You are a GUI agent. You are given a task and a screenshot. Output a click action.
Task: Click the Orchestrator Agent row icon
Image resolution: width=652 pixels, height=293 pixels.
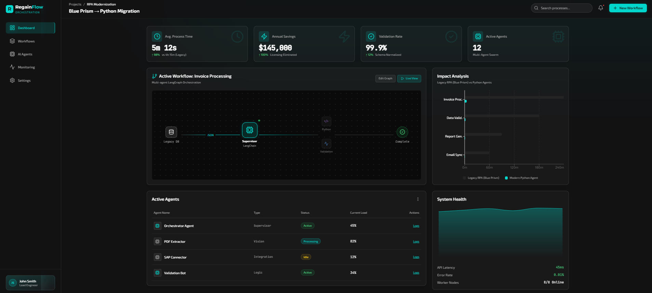coord(157,226)
